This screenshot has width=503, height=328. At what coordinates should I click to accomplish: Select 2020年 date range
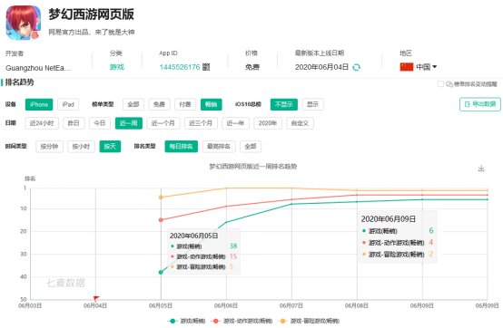[x=268, y=123]
